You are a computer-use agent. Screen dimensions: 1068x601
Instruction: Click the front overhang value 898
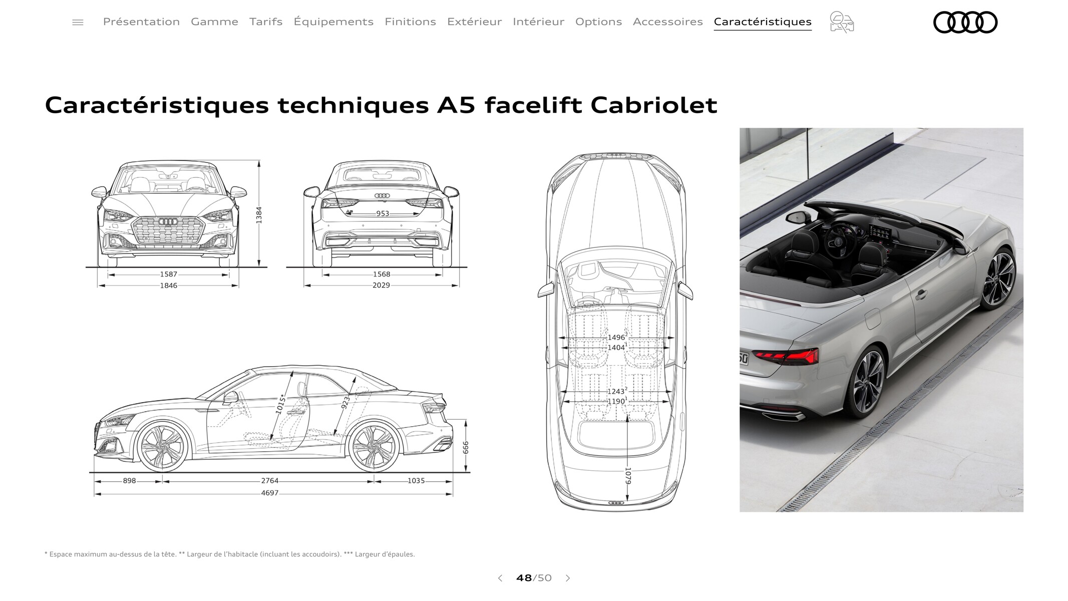point(129,480)
